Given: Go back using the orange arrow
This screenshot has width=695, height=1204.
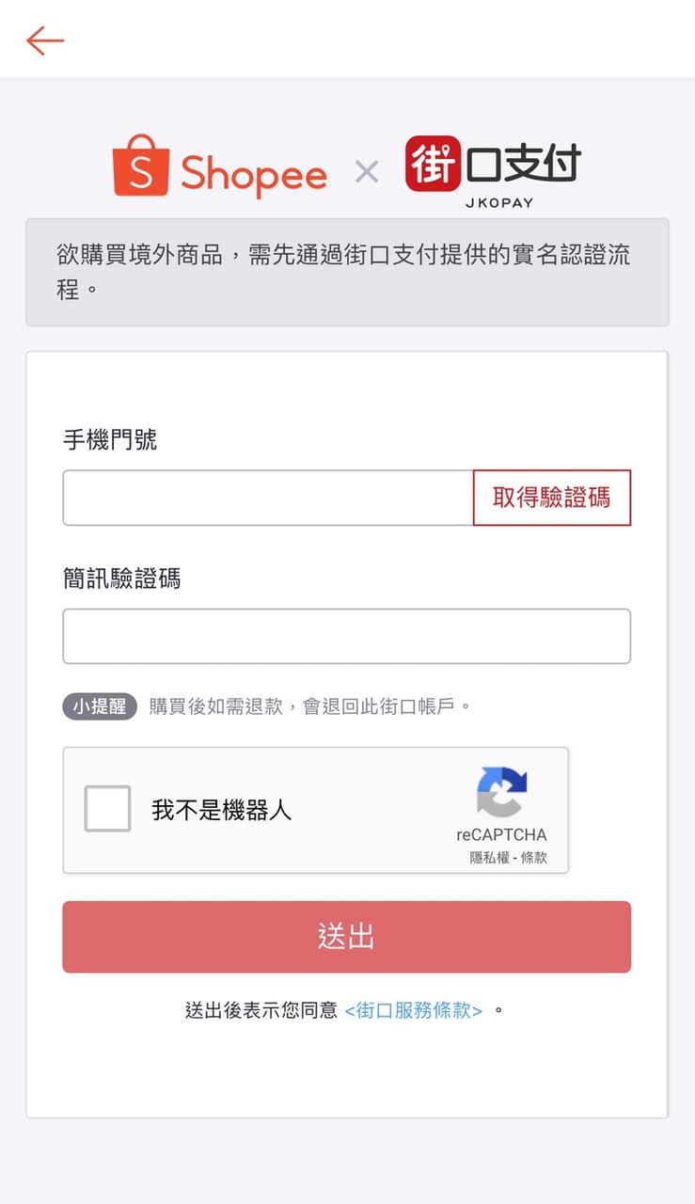Looking at the screenshot, I should coord(45,40).
